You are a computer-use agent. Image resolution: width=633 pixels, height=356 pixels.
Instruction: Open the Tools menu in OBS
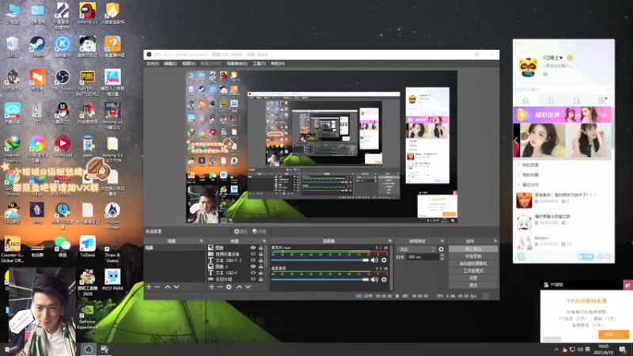pos(259,63)
